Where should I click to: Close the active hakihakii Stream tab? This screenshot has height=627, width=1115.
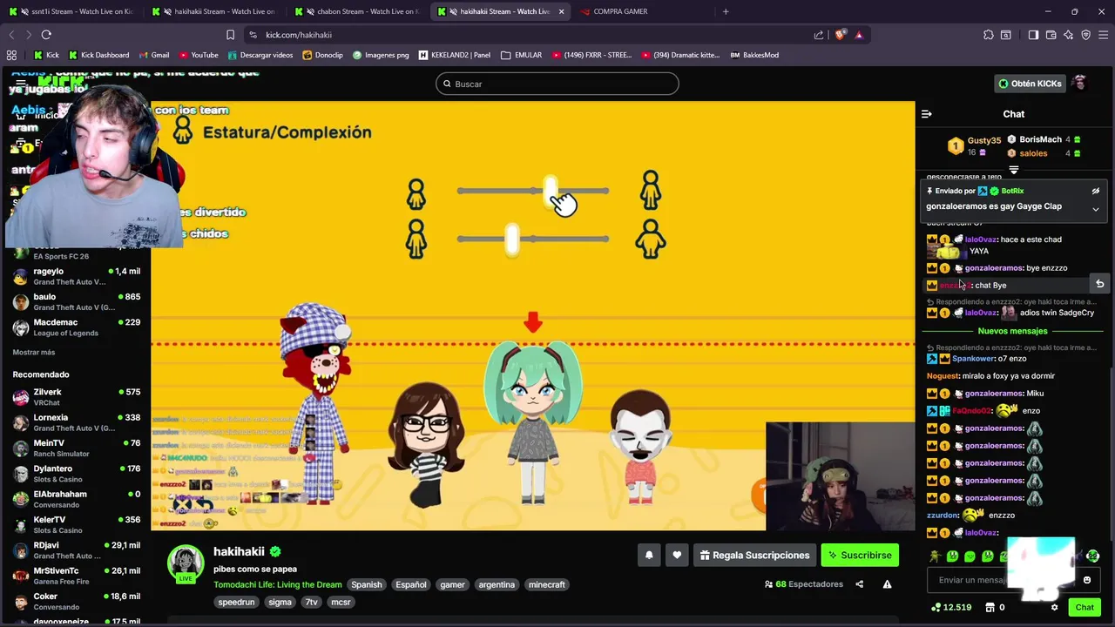561,11
